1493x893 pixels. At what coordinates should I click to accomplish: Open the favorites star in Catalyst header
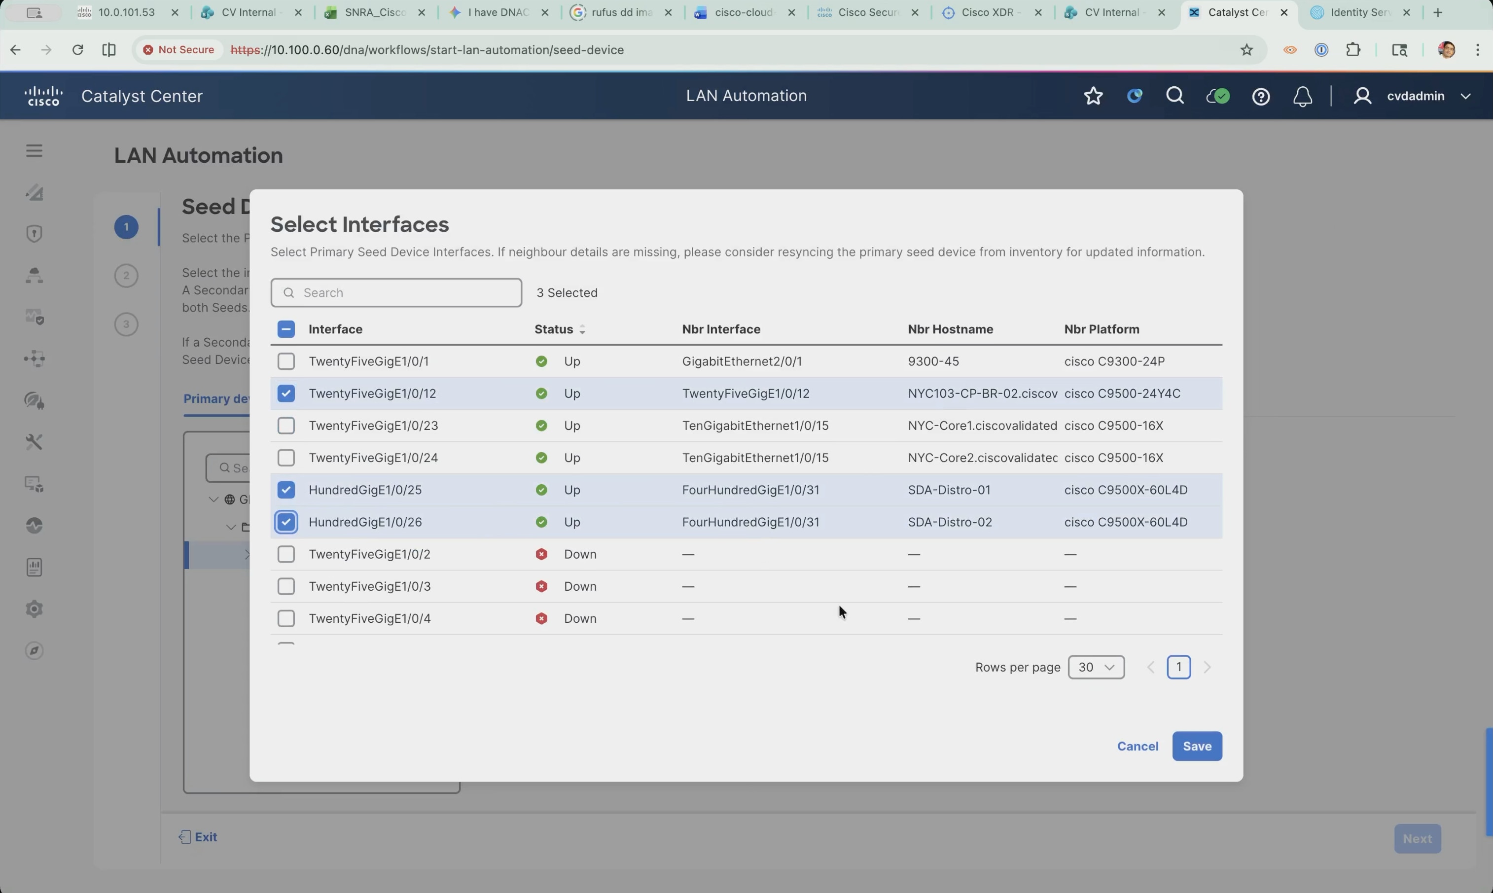coord(1093,96)
